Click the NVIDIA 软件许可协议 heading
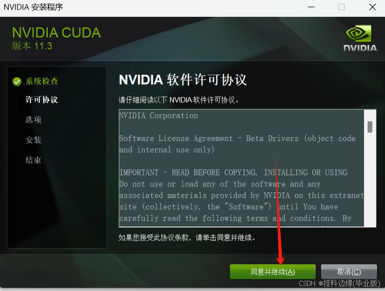385x291 pixels. coord(183,80)
